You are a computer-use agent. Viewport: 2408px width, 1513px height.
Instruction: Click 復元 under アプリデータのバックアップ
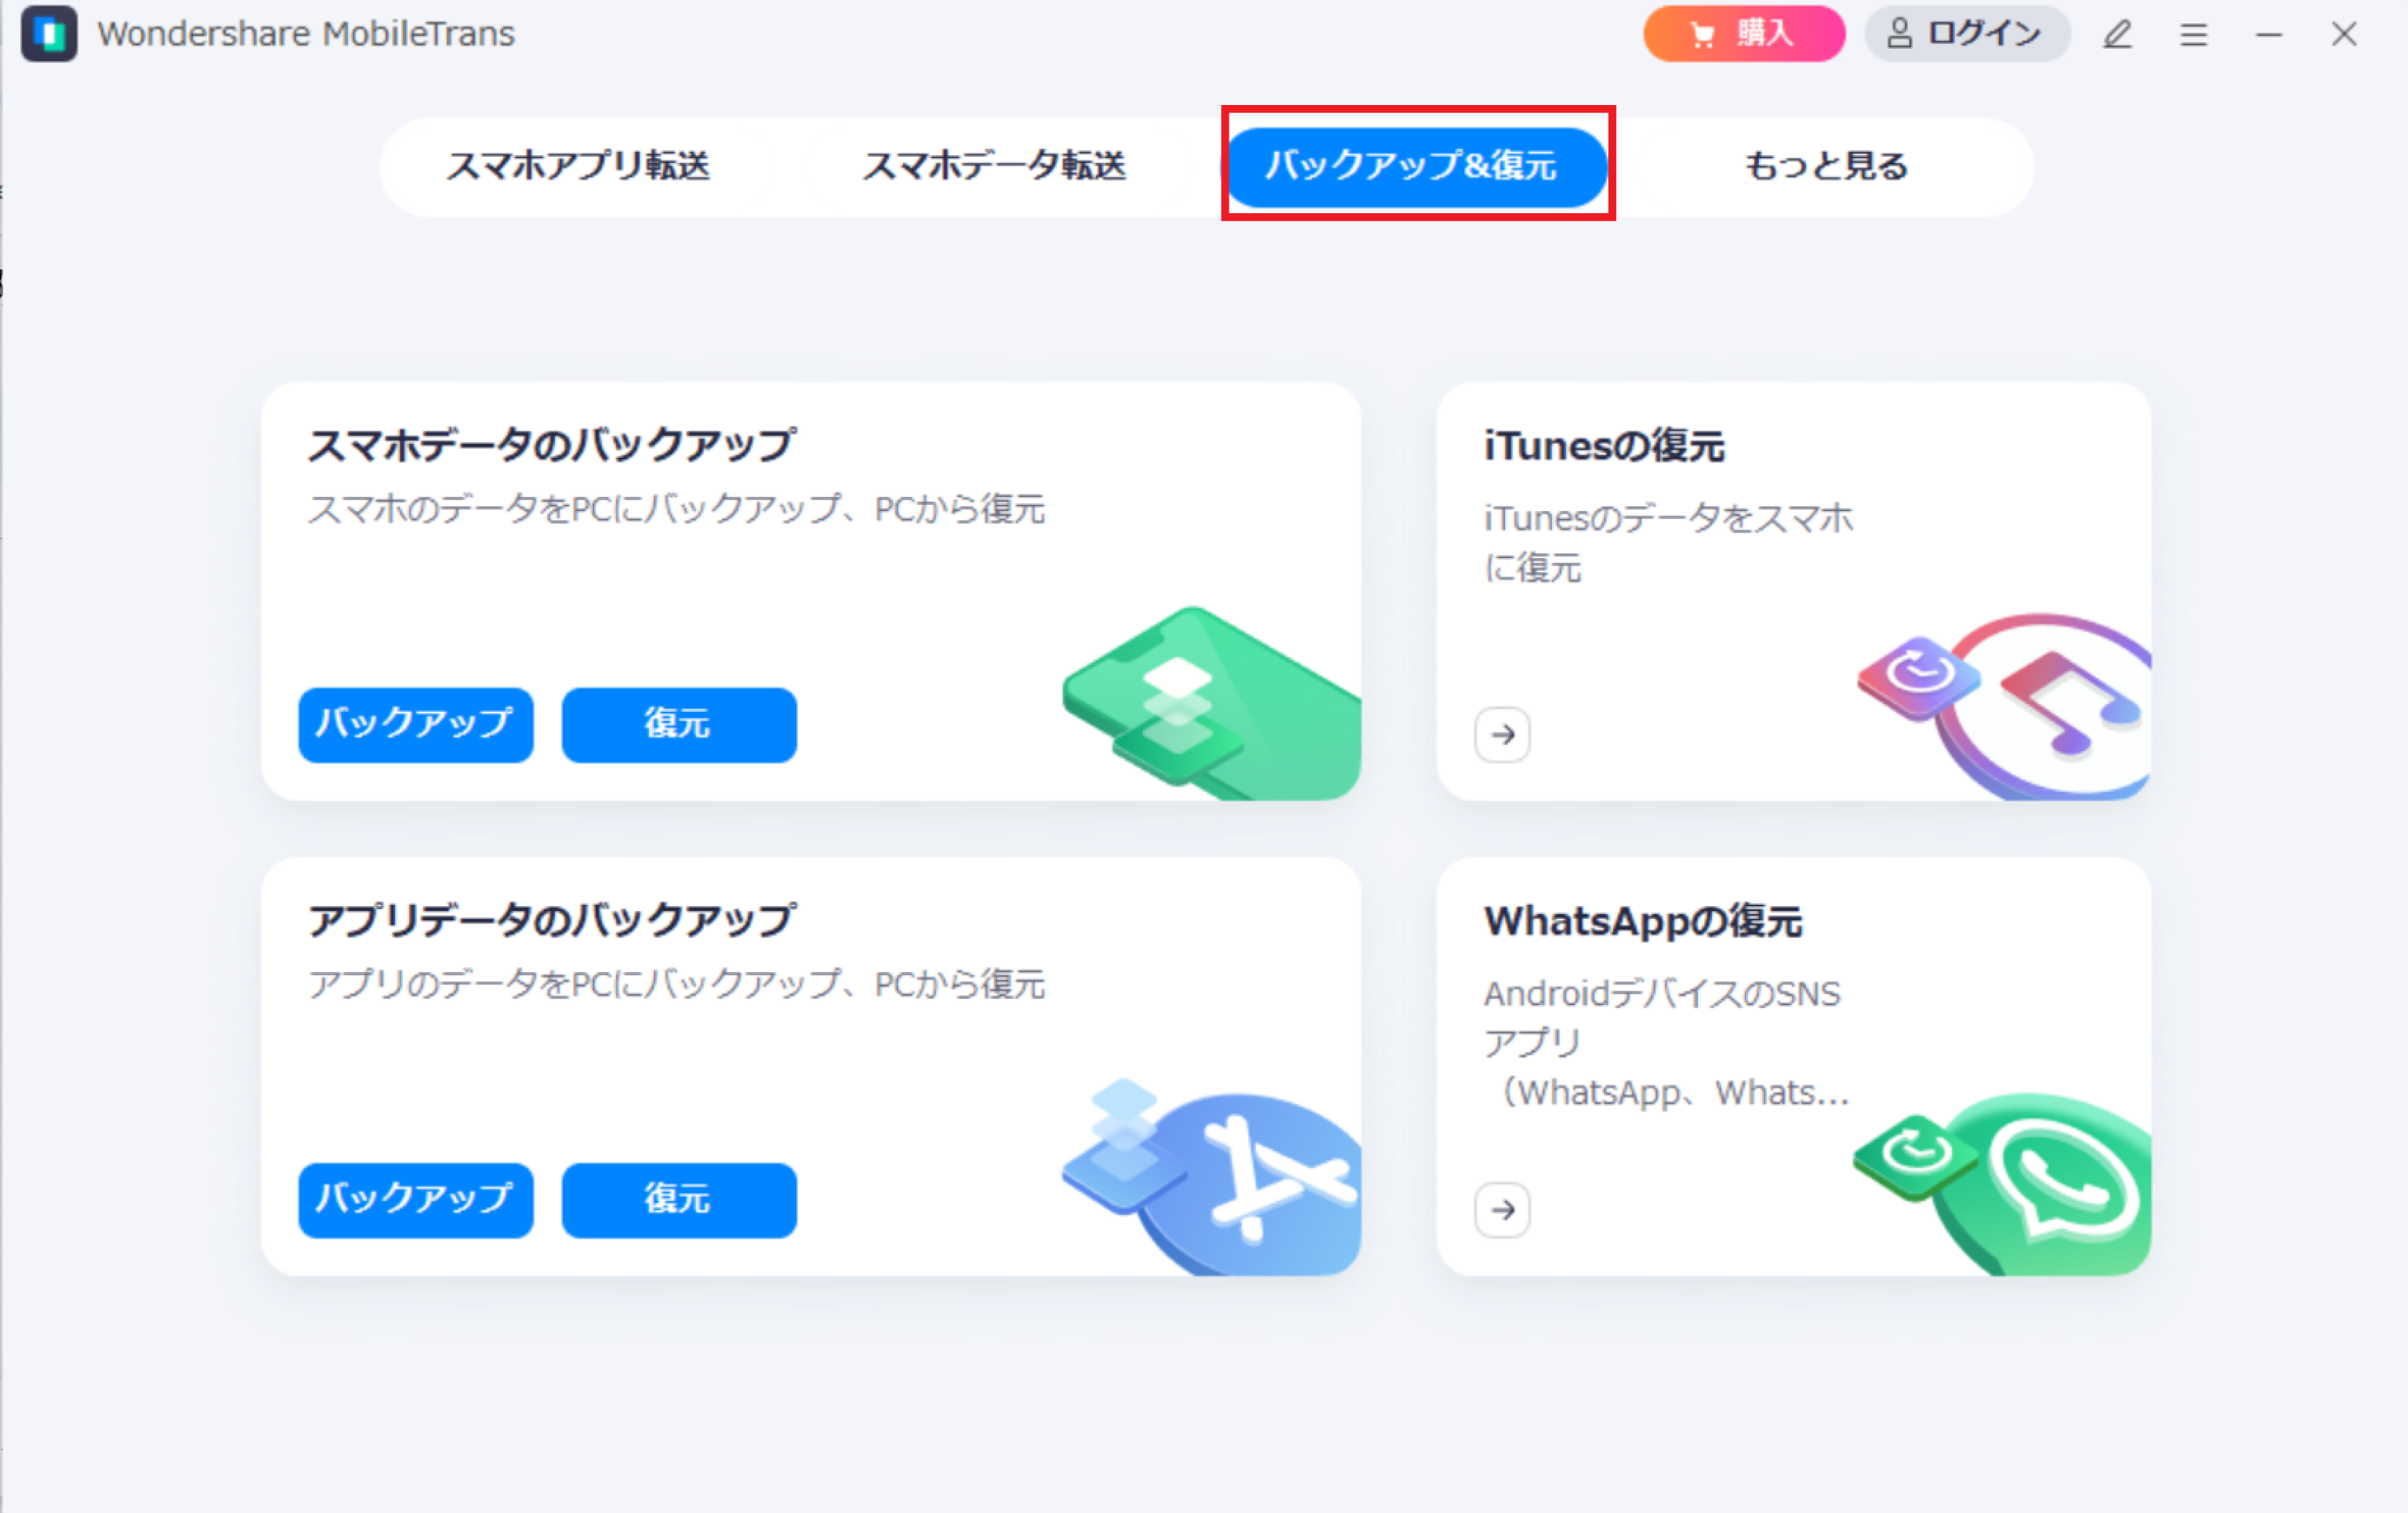tap(679, 1200)
